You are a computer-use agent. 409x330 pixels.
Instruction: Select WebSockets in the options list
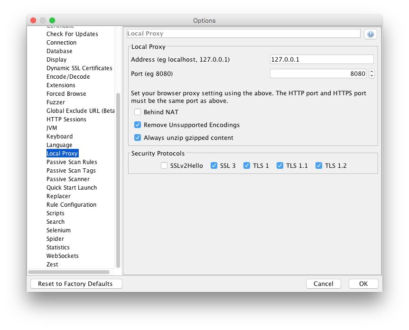click(x=62, y=256)
